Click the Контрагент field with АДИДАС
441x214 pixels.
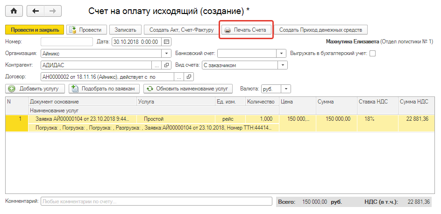click(x=96, y=65)
